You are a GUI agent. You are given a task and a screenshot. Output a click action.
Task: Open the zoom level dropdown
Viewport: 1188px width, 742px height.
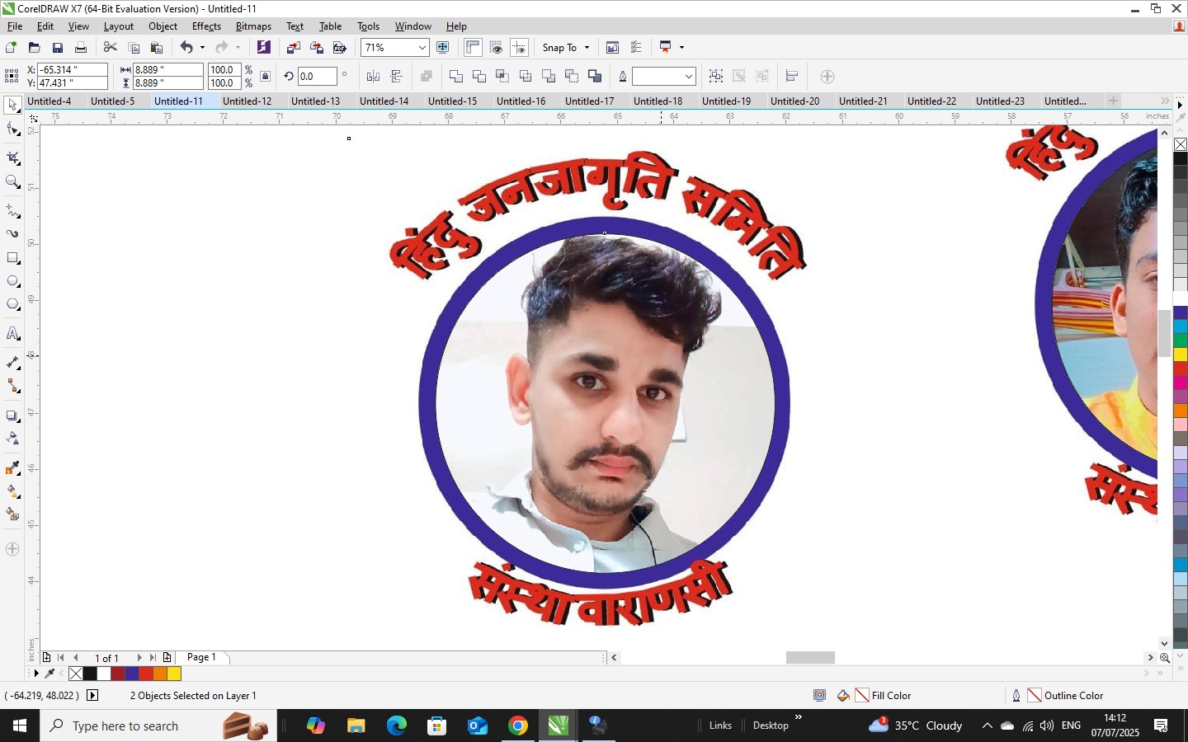pos(422,48)
